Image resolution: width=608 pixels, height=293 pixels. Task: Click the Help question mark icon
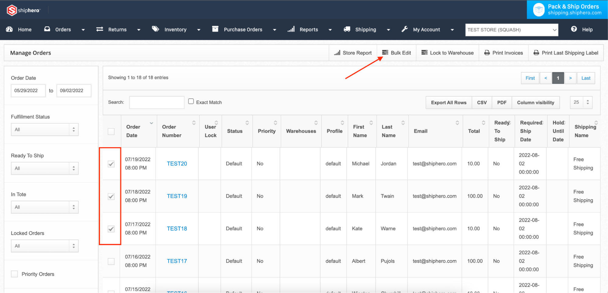(574, 29)
